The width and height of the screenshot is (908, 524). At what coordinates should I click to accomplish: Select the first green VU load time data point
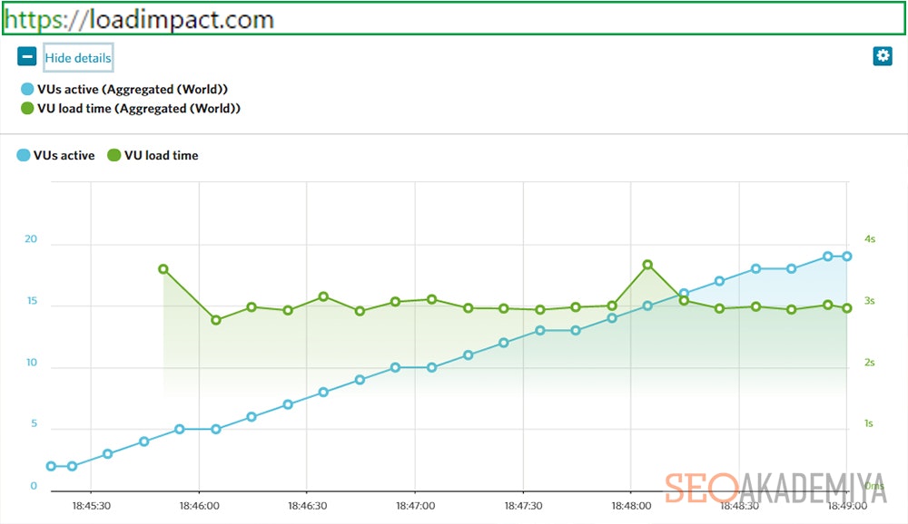click(x=163, y=269)
